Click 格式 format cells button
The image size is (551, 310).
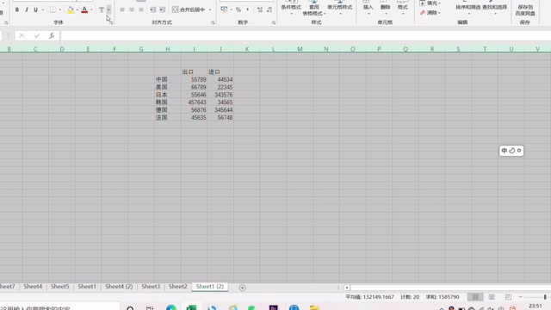click(402, 8)
